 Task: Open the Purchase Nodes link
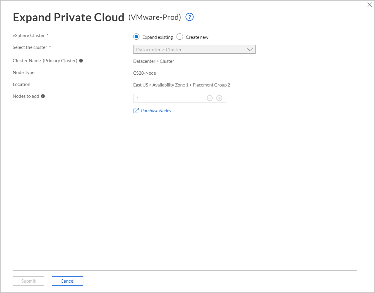tap(156, 111)
